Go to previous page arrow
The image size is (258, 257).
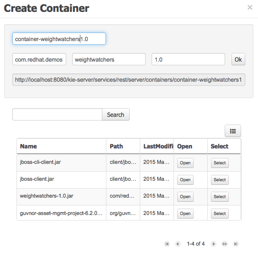pos(178,244)
